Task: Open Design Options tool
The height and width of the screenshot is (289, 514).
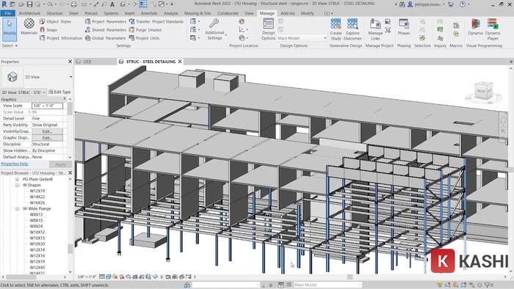Action: 268,29
